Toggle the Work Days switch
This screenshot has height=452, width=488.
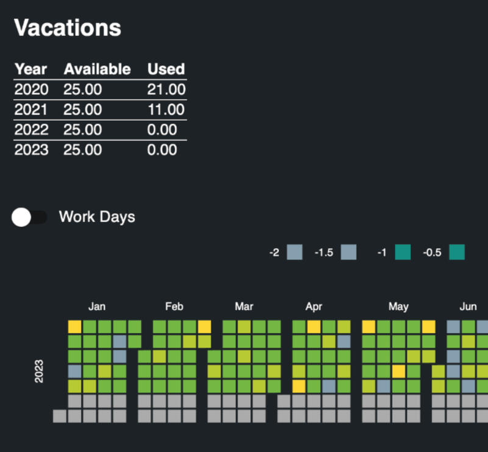pyautogui.click(x=28, y=217)
